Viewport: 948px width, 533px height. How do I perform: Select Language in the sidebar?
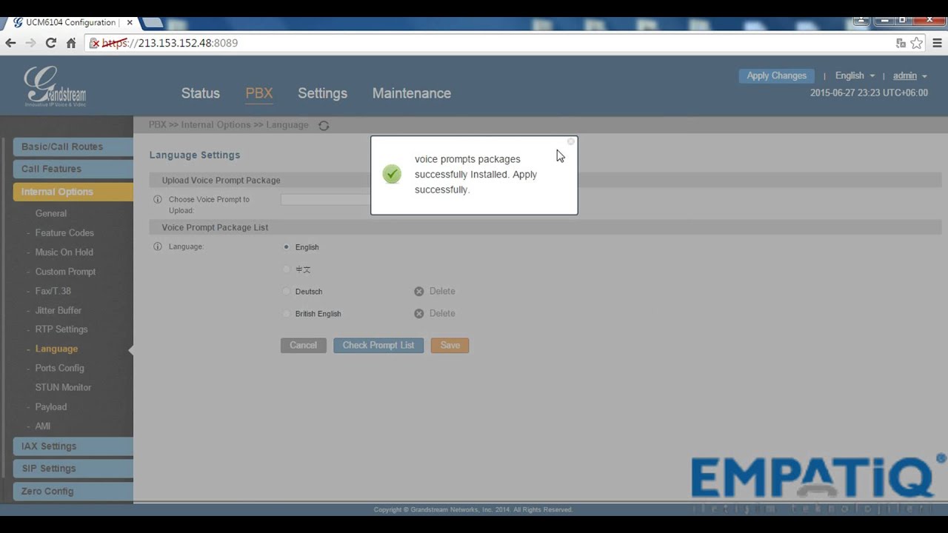tap(56, 349)
